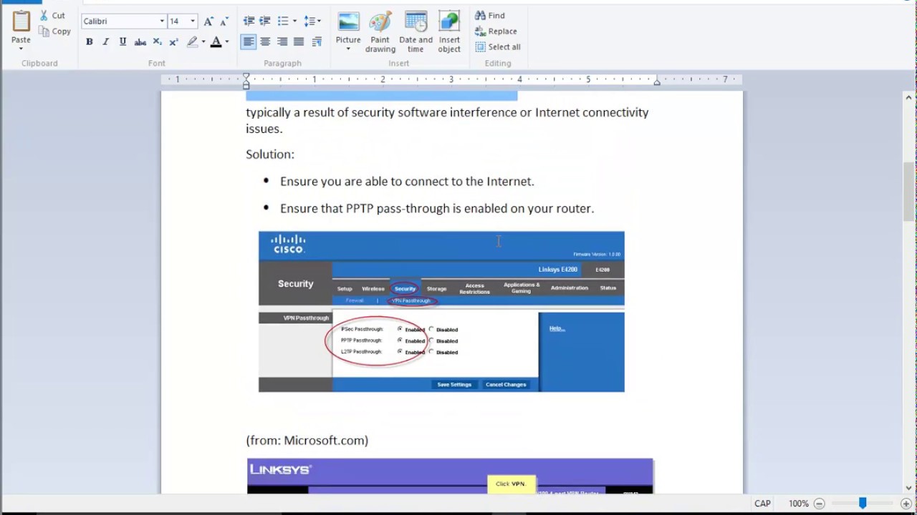Click the line 'typically a result of security software'

point(447,112)
